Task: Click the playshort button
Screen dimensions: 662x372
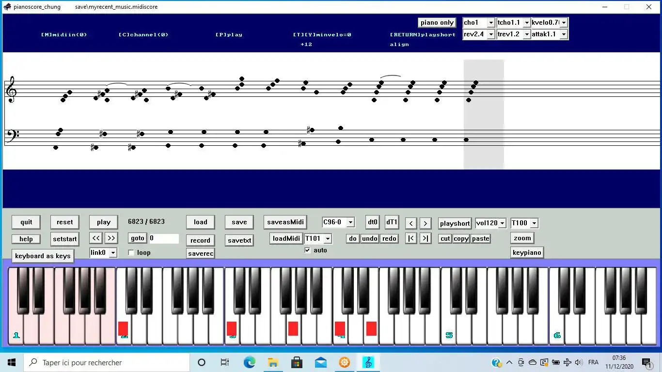Action: [x=455, y=223]
